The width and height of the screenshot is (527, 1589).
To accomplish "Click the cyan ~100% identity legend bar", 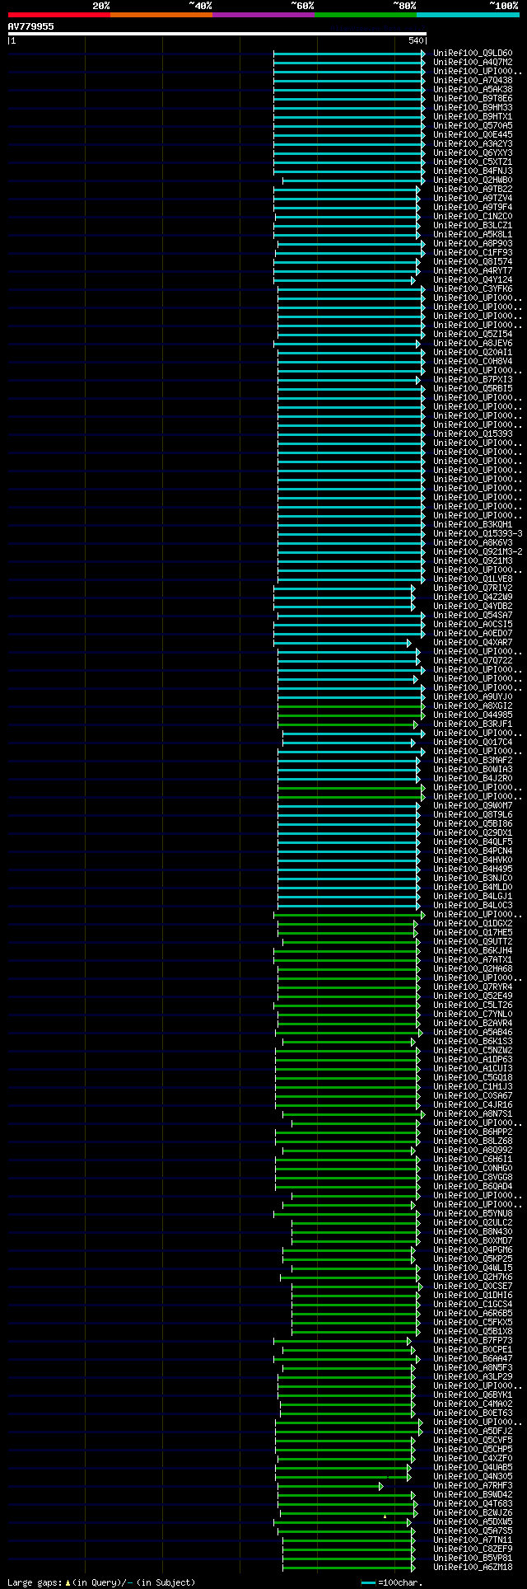I will click(468, 15).
